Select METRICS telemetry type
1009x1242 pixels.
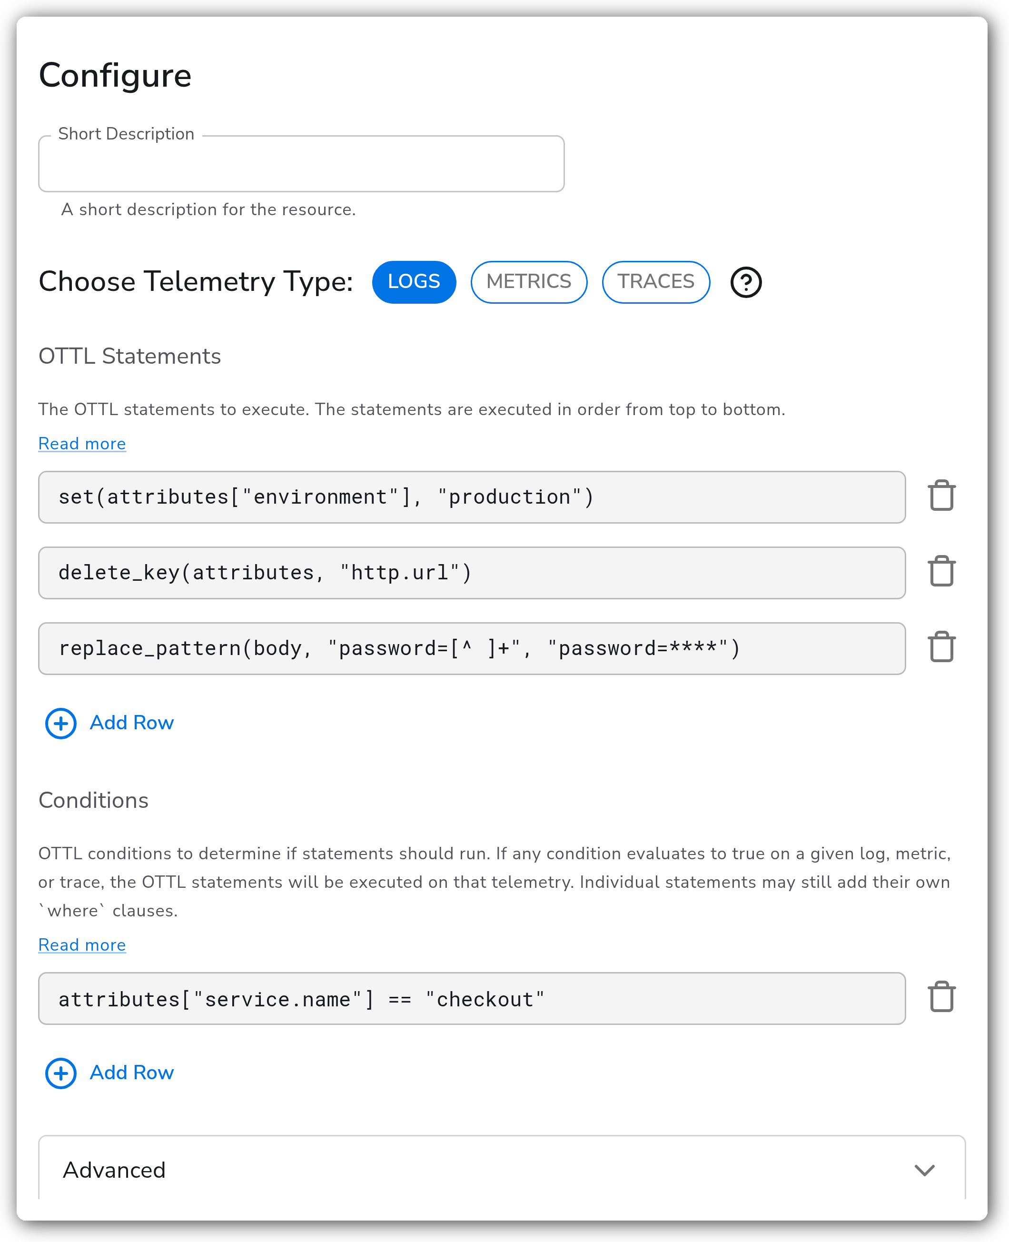tap(528, 282)
